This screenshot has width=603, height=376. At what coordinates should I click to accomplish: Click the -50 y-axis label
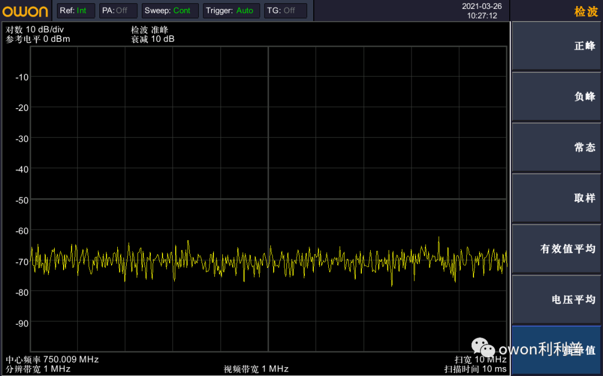22,201
